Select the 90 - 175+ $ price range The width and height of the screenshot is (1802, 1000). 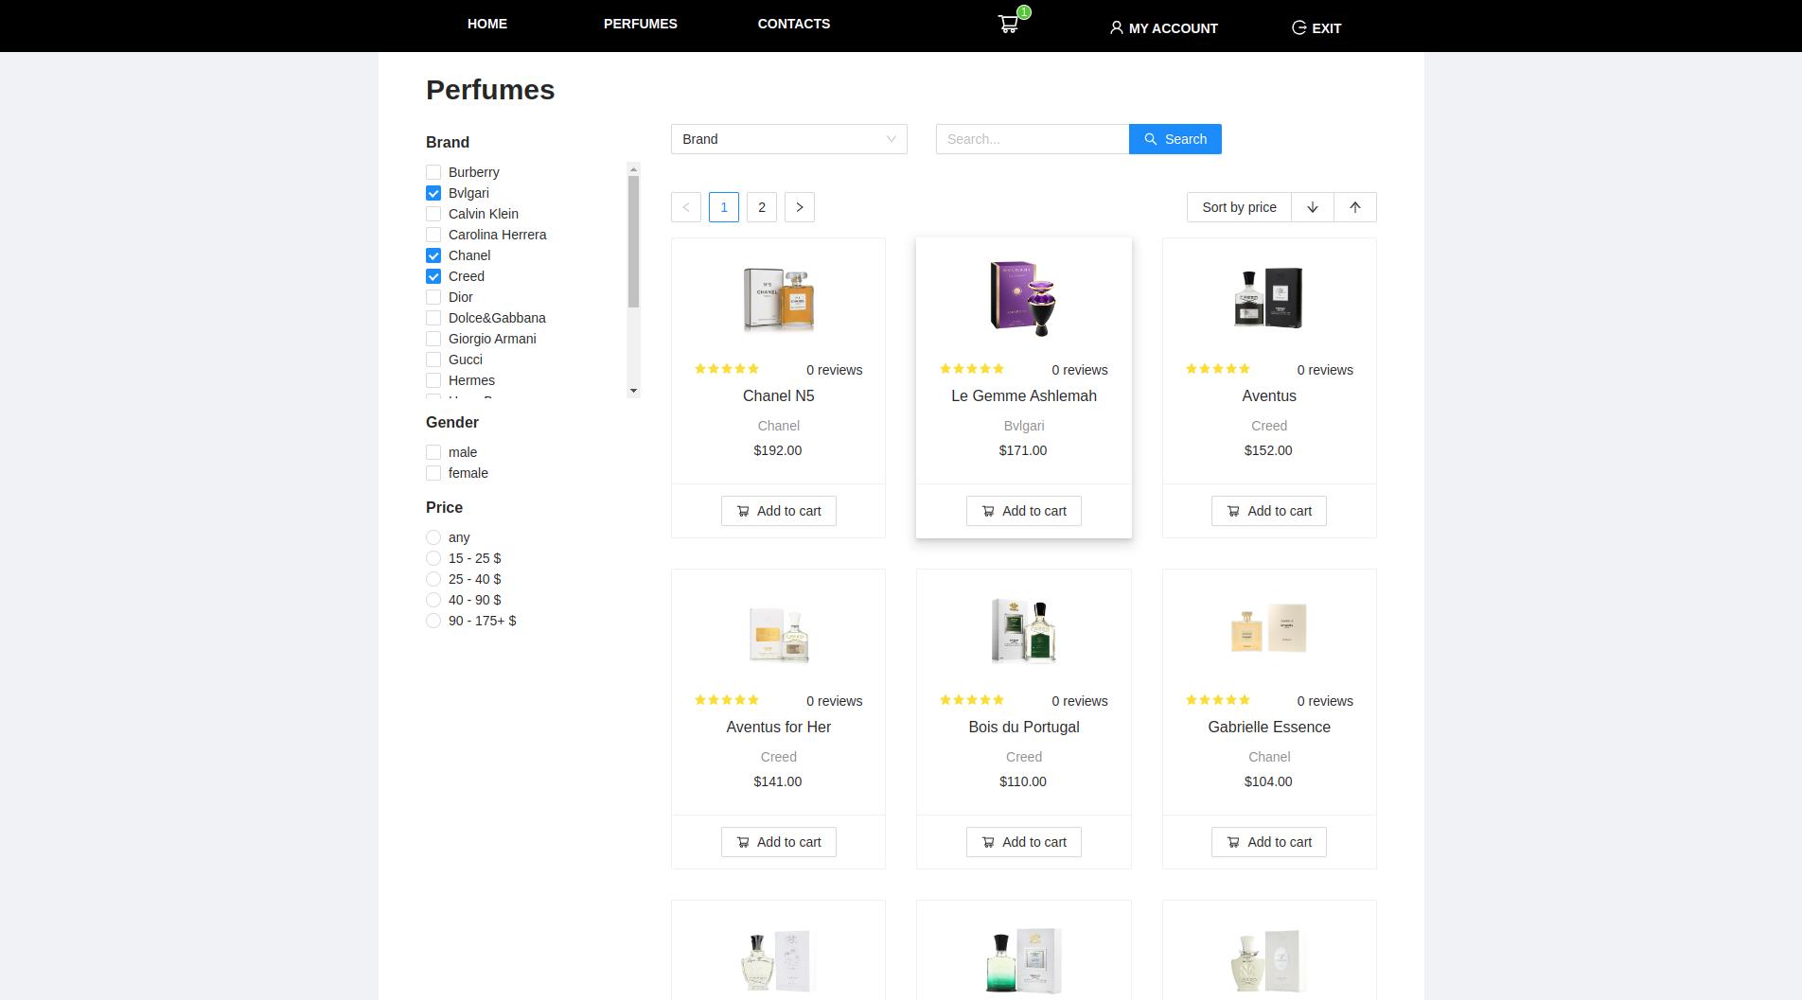pyautogui.click(x=433, y=621)
